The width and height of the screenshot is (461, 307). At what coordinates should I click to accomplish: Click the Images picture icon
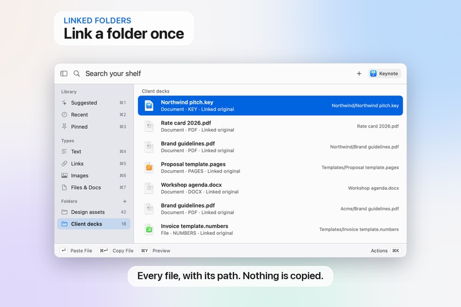tap(65, 176)
